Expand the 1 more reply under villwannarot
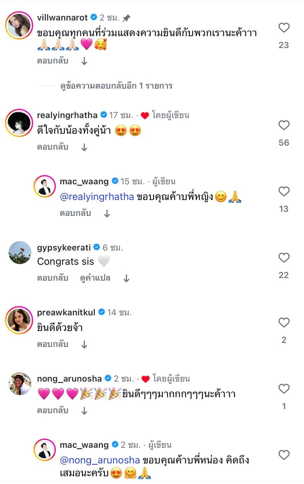 [116, 86]
